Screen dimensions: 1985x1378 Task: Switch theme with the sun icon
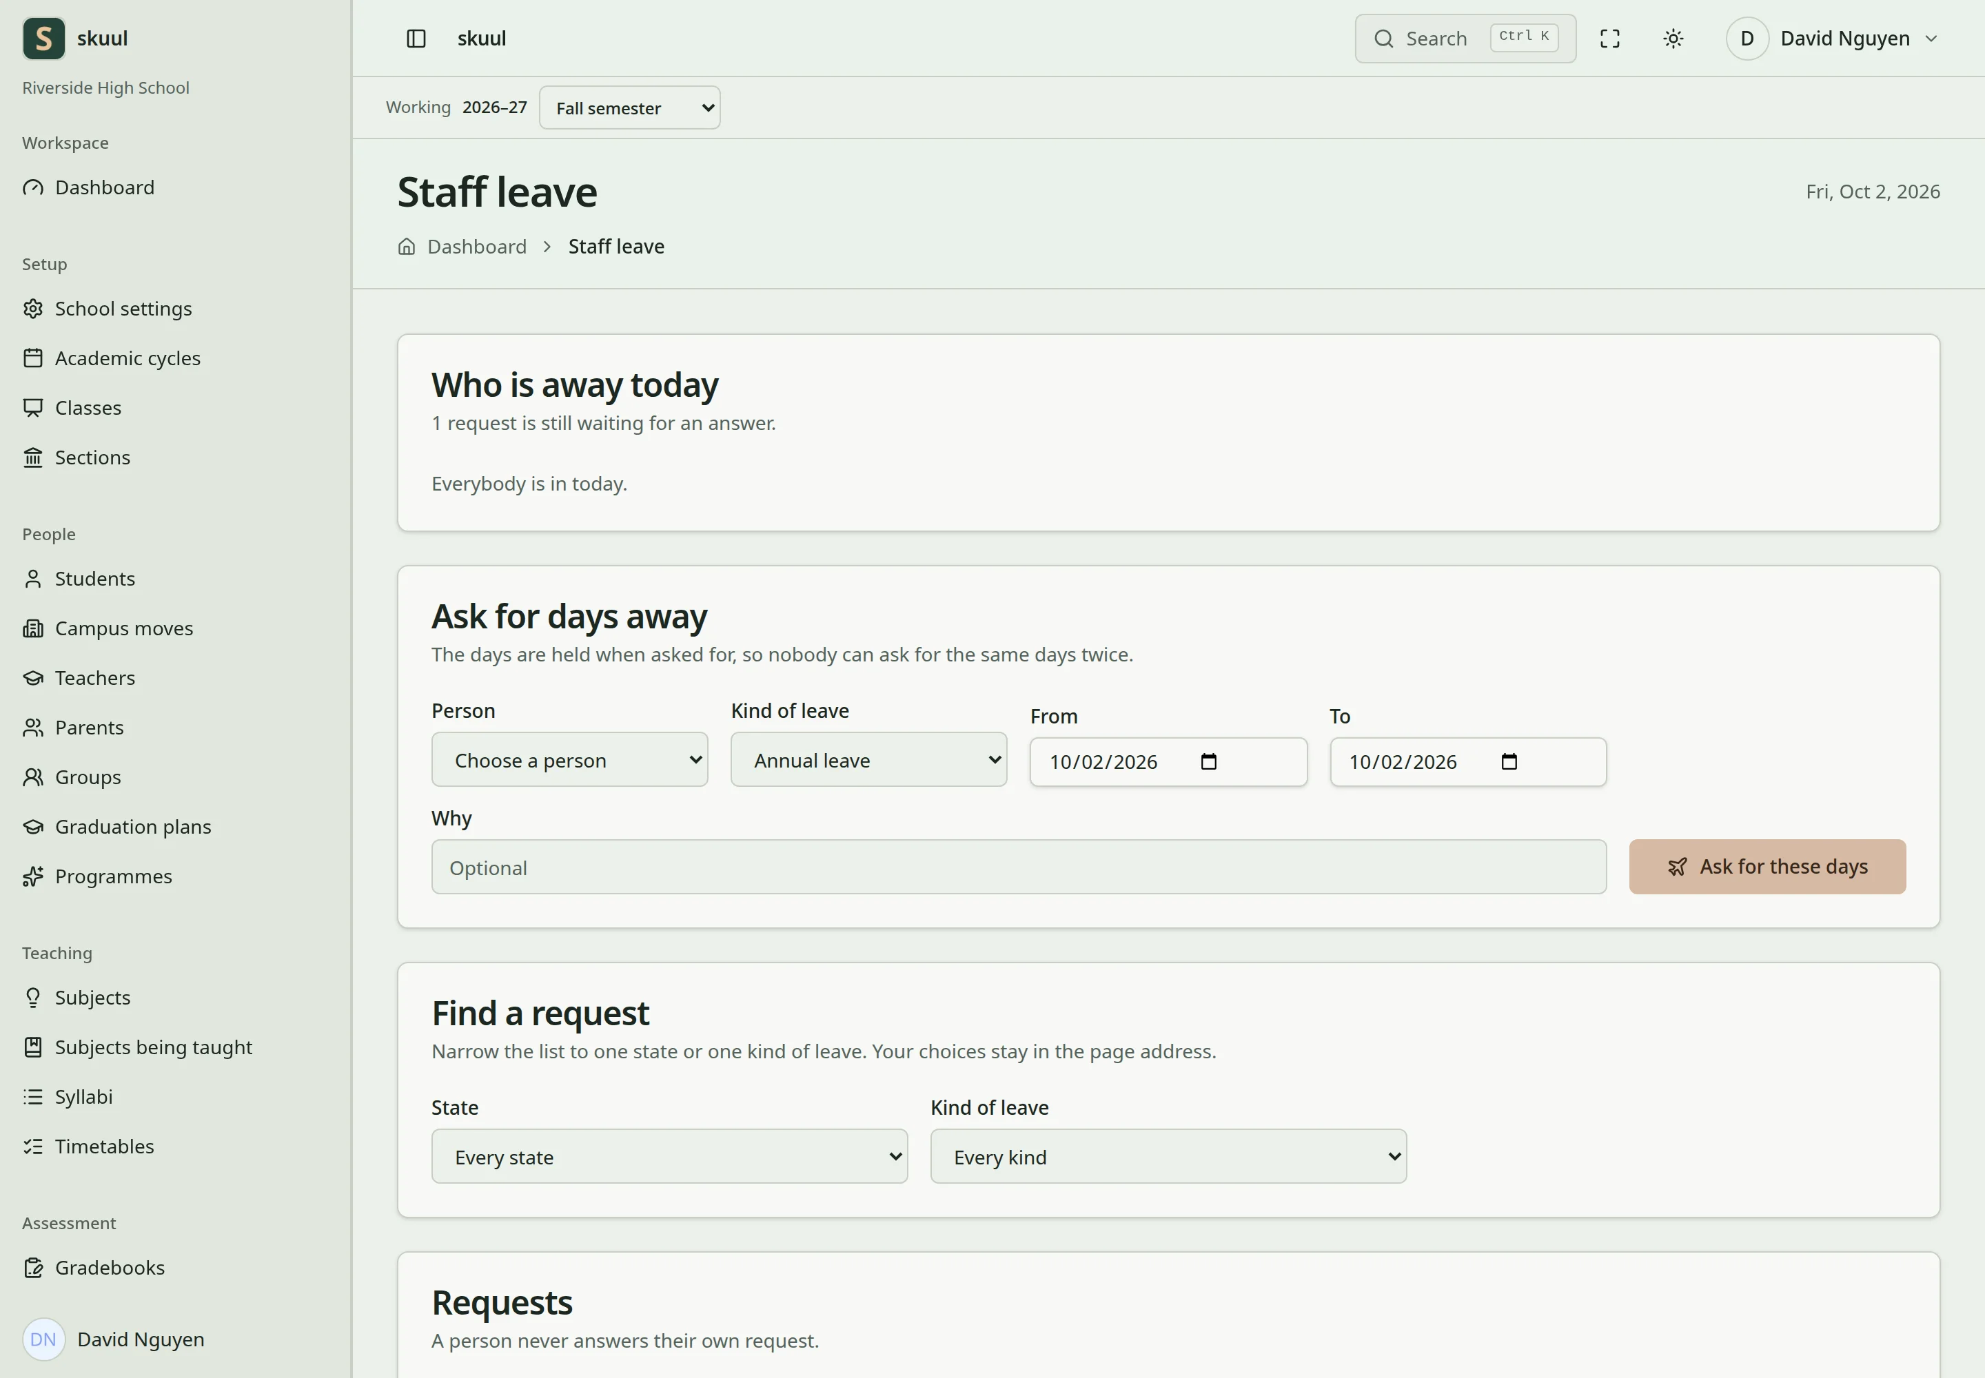click(1673, 39)
